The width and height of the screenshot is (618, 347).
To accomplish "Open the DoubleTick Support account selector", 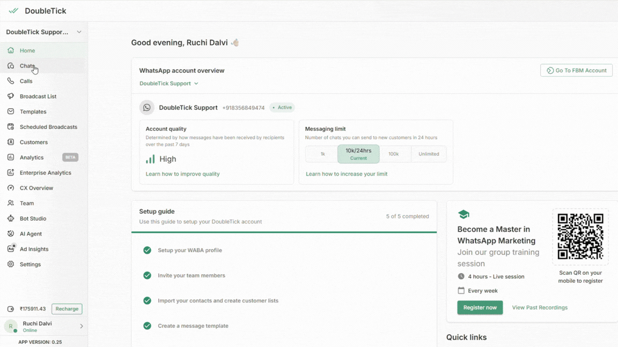I will coord(169,84).
